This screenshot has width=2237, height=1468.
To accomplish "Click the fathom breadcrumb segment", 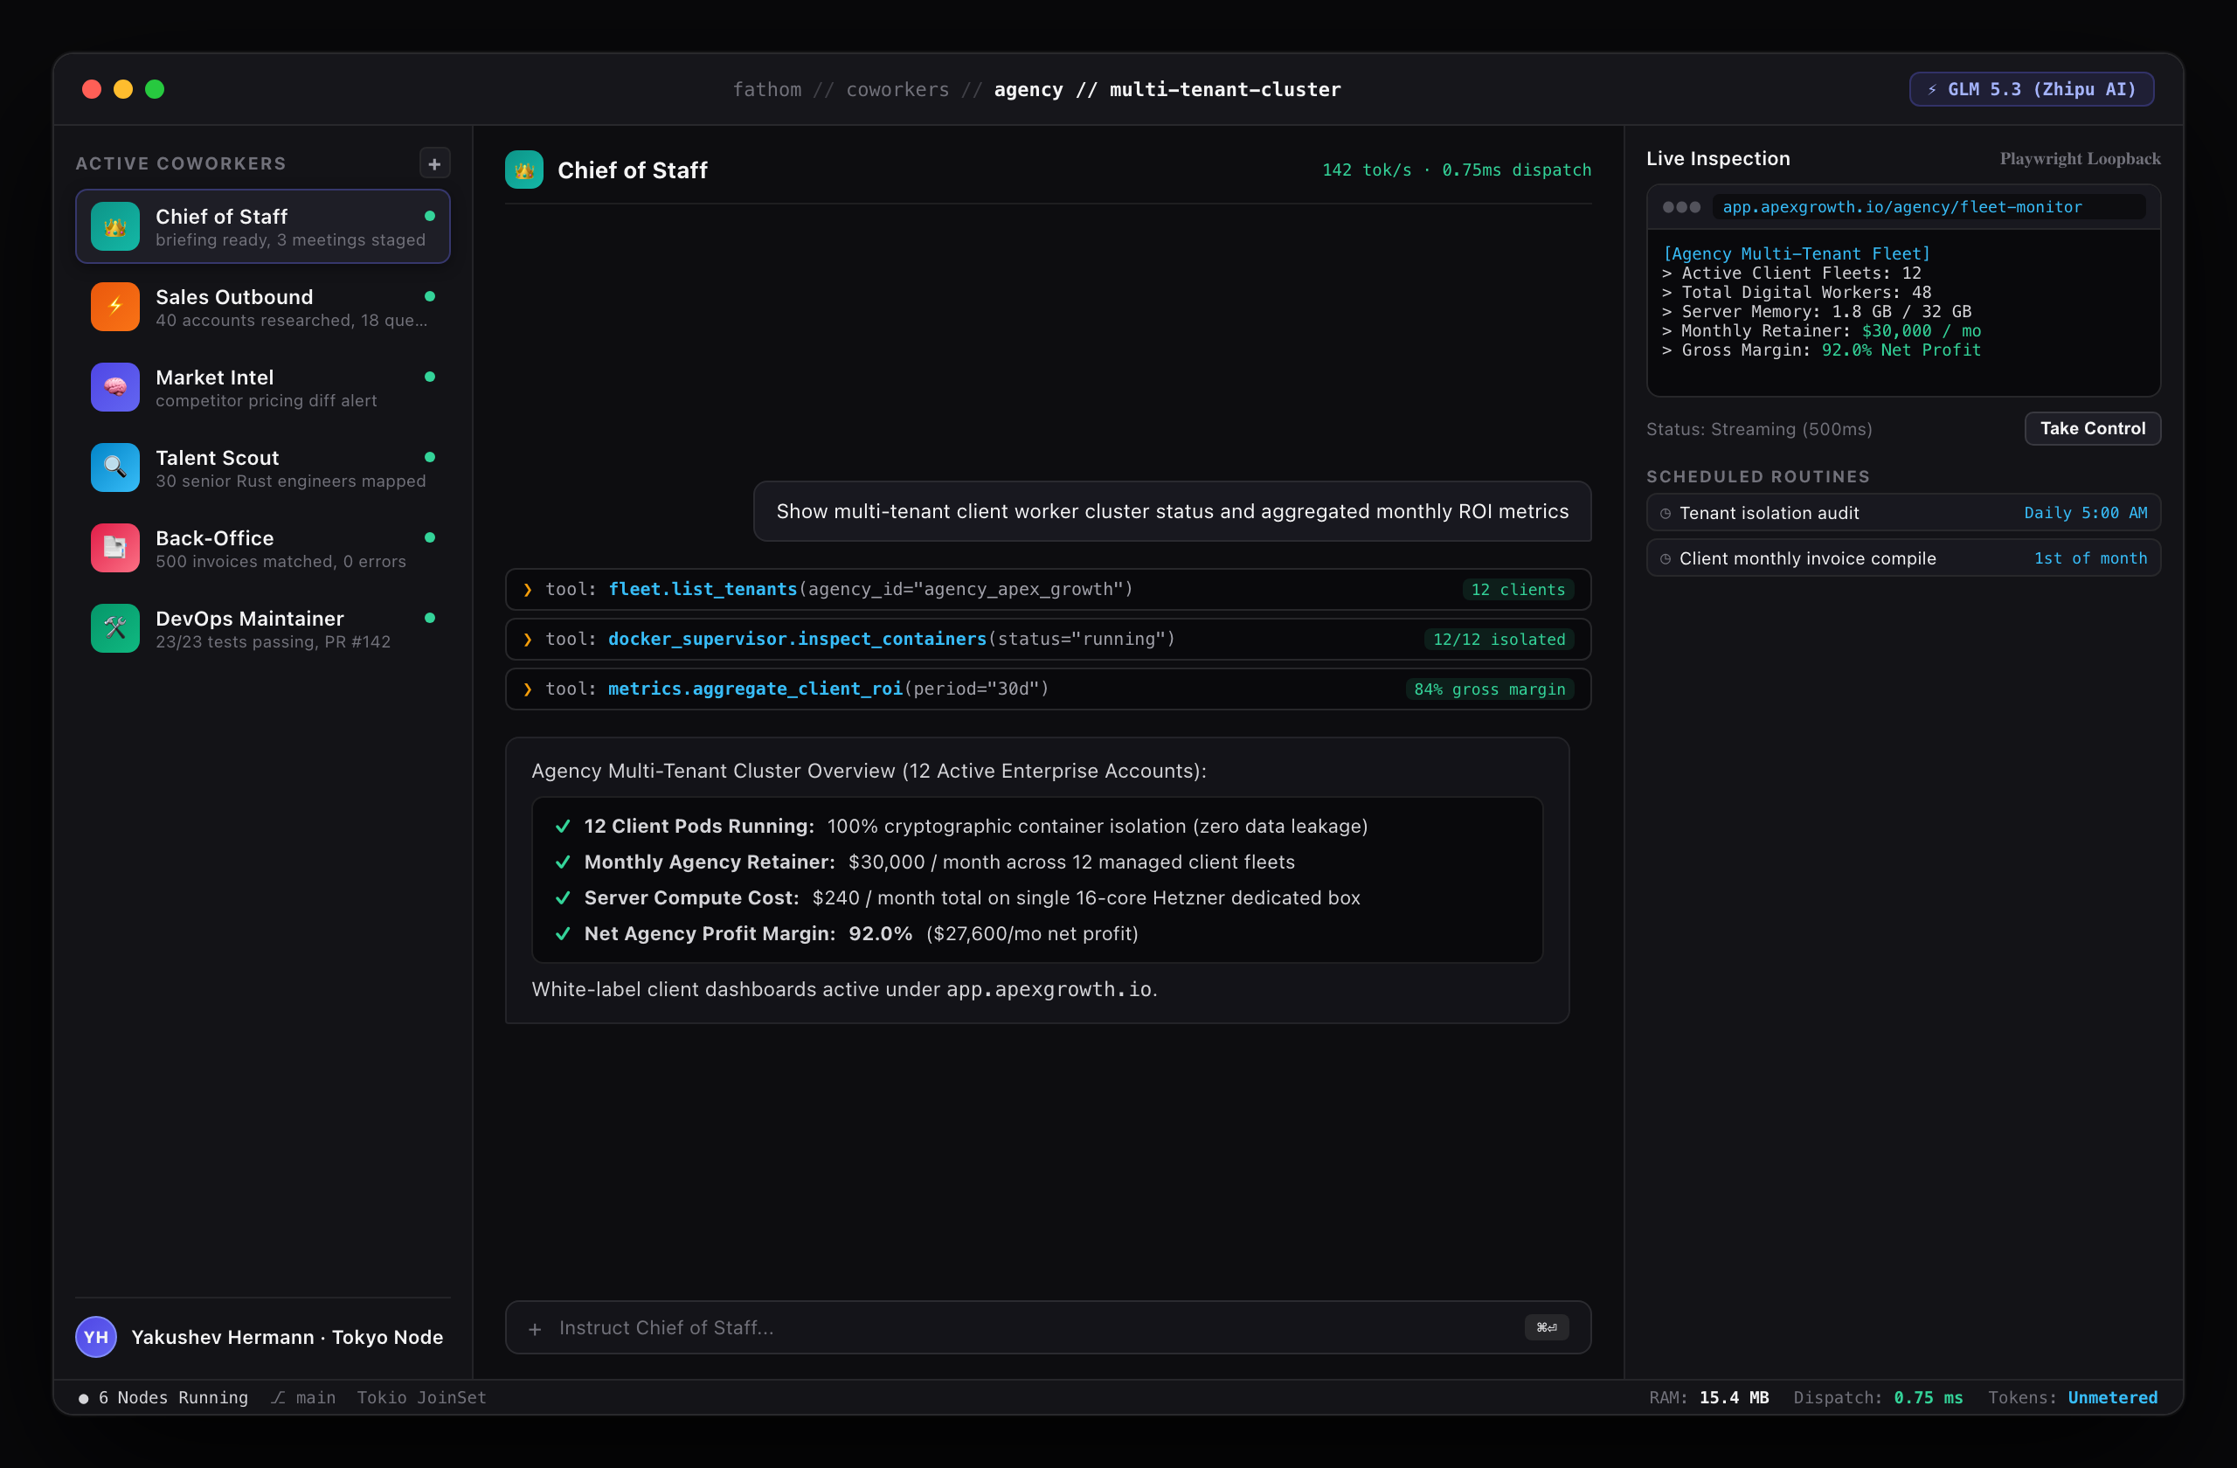I will coord(767,89).
